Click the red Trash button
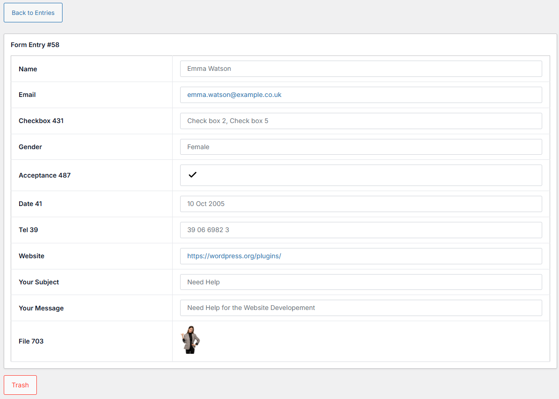This screenshot has height=399, width=559. tap(20, 385)
